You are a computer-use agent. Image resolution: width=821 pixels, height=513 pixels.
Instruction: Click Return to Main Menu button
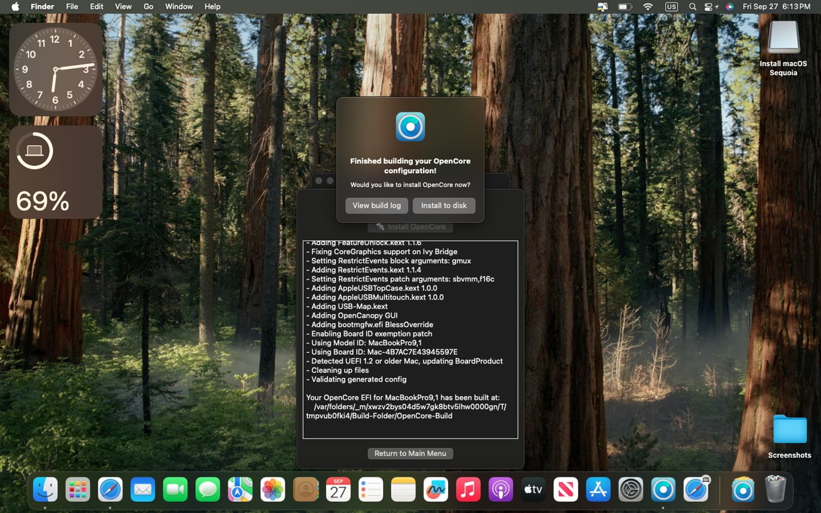click(x=410, y=454)
